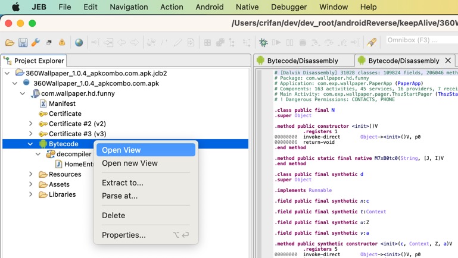This screenshot has width=458, height=258.
Task: Select the HomeEnt Java file item
Action: (x=74, y=164)
